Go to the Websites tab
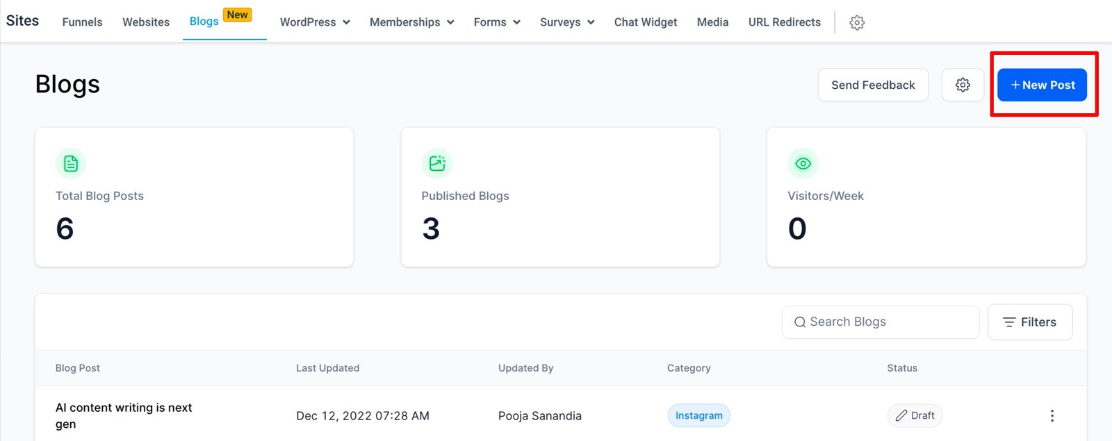Image resolution: width=1112 pixels, height=441 pixels. tap(146, 22)
